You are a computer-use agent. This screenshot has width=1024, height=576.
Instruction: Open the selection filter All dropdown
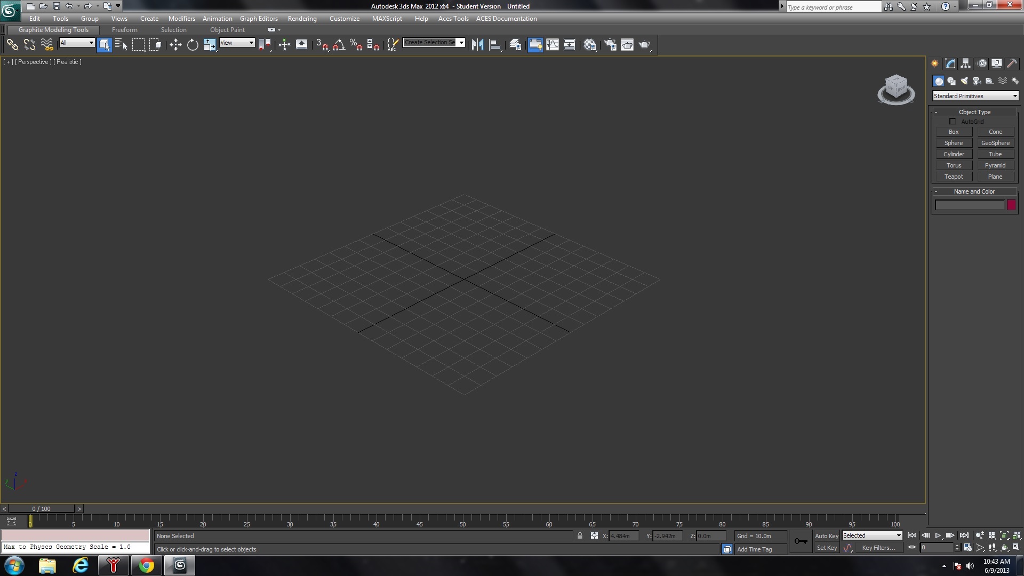pyautogui.click(x=77, y=43)
